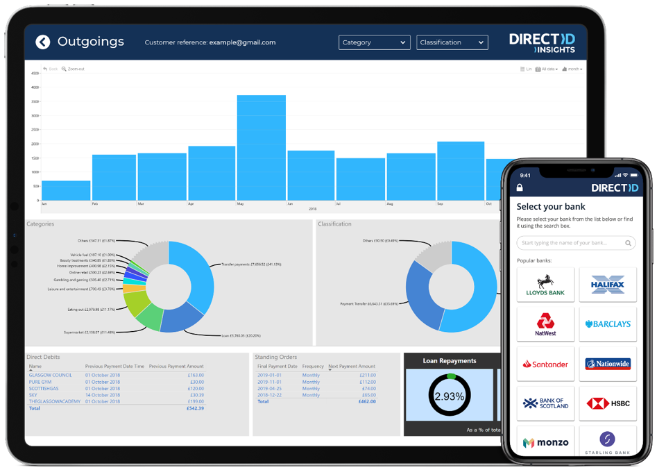Click the DirectID logo on phone

coord(615,188)
